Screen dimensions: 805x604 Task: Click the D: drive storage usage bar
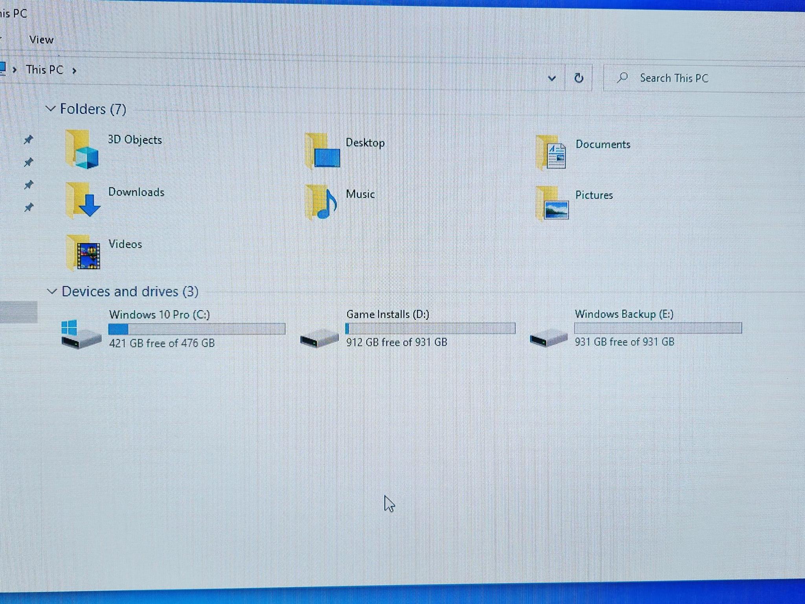tap(430, 328)
